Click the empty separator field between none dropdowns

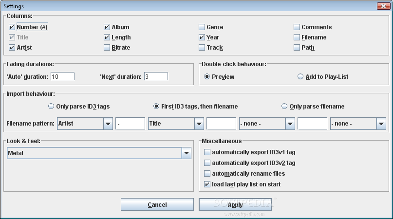pyautogui.click(x=312, y=124)
